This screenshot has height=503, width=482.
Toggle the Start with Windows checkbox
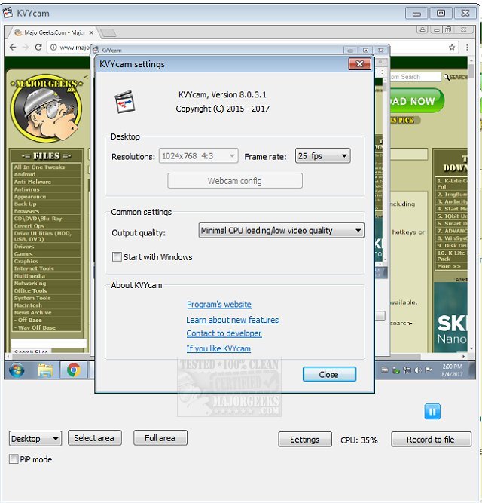click(x=117, y=257)
